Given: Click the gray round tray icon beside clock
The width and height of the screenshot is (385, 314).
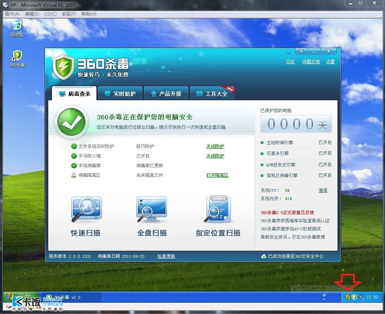Looking at the screenshot, I should tap(361, 297).
